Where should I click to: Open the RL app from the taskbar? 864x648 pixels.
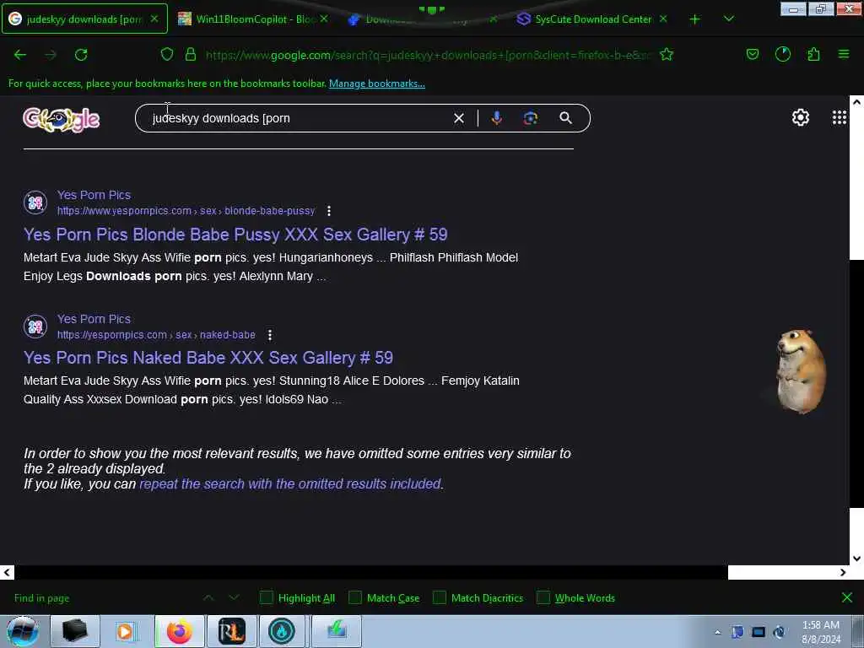pyautogui.click(x=231, y=631)
